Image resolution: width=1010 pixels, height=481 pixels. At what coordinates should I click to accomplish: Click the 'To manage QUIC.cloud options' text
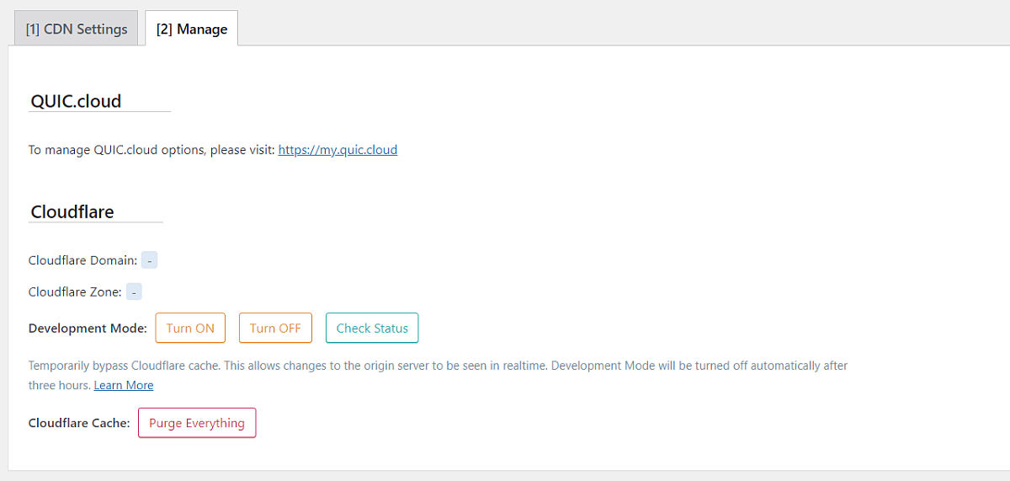[x=151, y=150]
